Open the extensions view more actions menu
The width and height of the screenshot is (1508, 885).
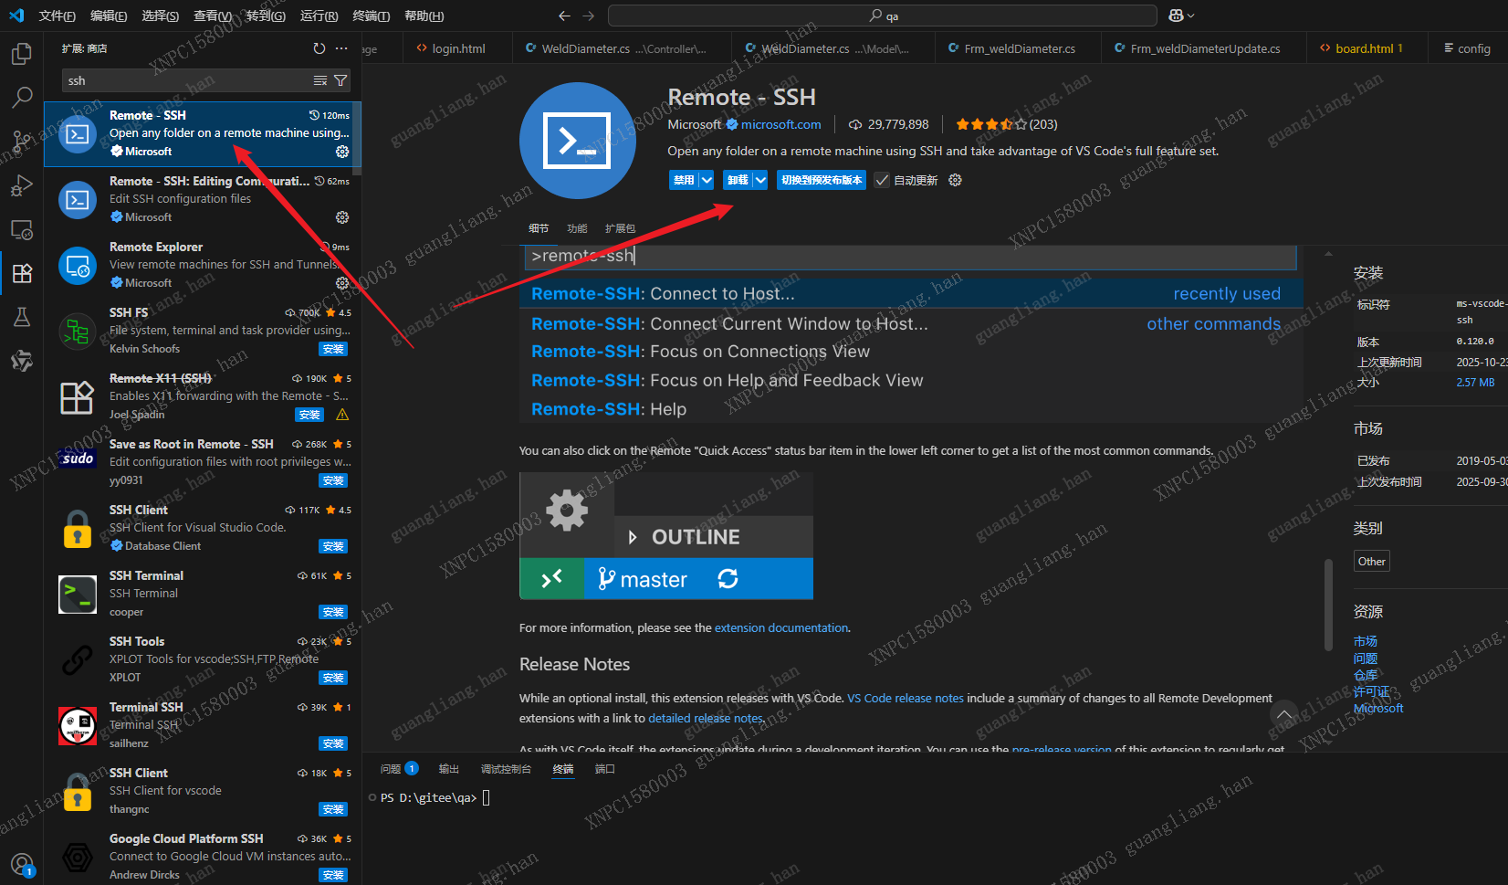[x=341, y=48]
